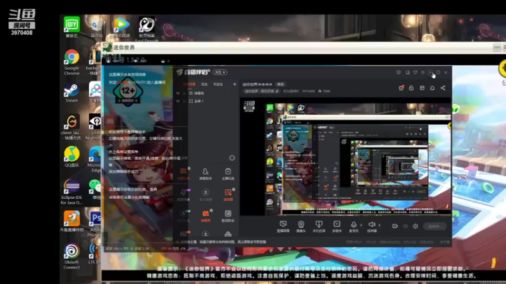This screenshot has height=284, width=506.
Task: Click the 修改 button beside stream title
Action: click(x=280, y=85)
